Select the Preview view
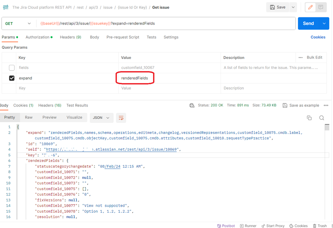 (x=49, y=117)
